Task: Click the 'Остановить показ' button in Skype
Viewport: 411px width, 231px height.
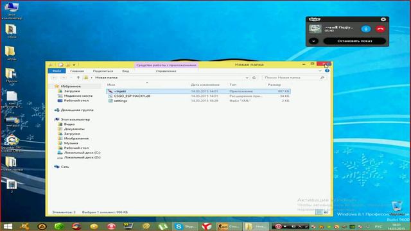Action: tap(354, 41)
